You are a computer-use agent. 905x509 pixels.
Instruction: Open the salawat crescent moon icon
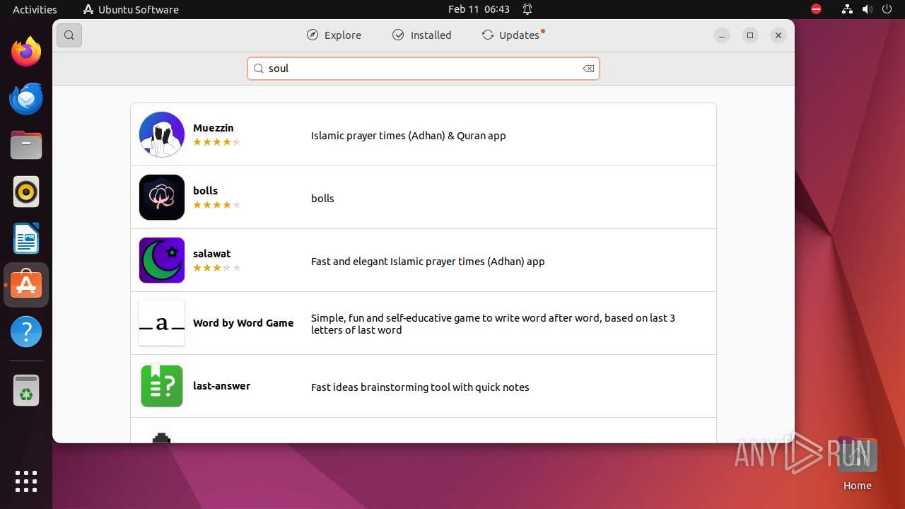(x=162, y=260)
